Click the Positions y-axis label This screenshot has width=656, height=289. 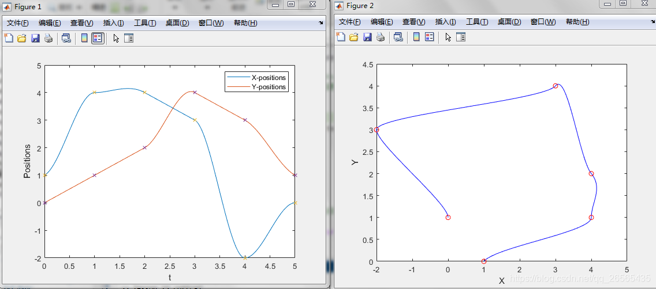(x=27, y=161)
